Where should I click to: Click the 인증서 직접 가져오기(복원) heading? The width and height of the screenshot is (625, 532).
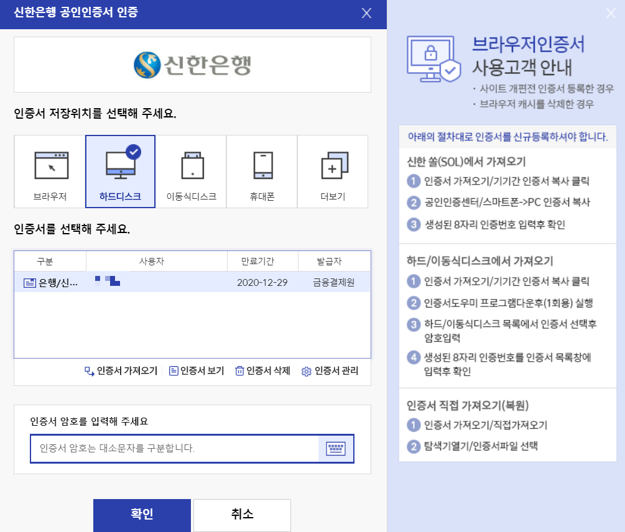click(468, 405)
